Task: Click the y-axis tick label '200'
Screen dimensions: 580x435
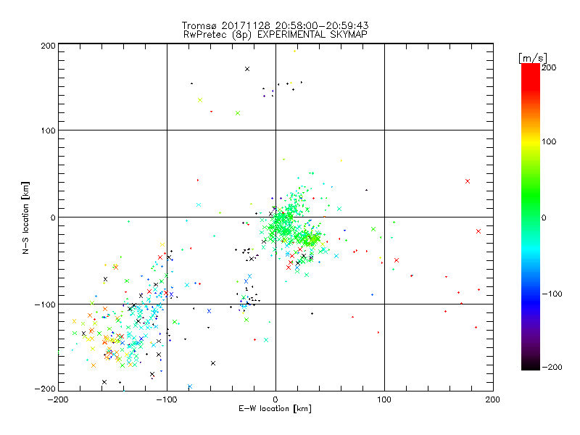Action: (x=48, y=46)
